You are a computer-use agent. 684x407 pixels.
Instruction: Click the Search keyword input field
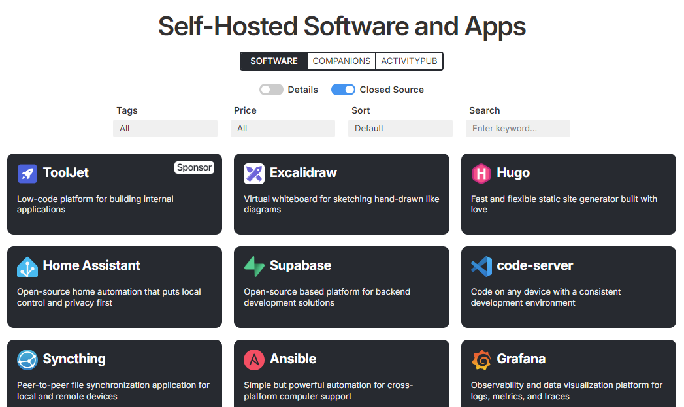[x=517, y=128]
